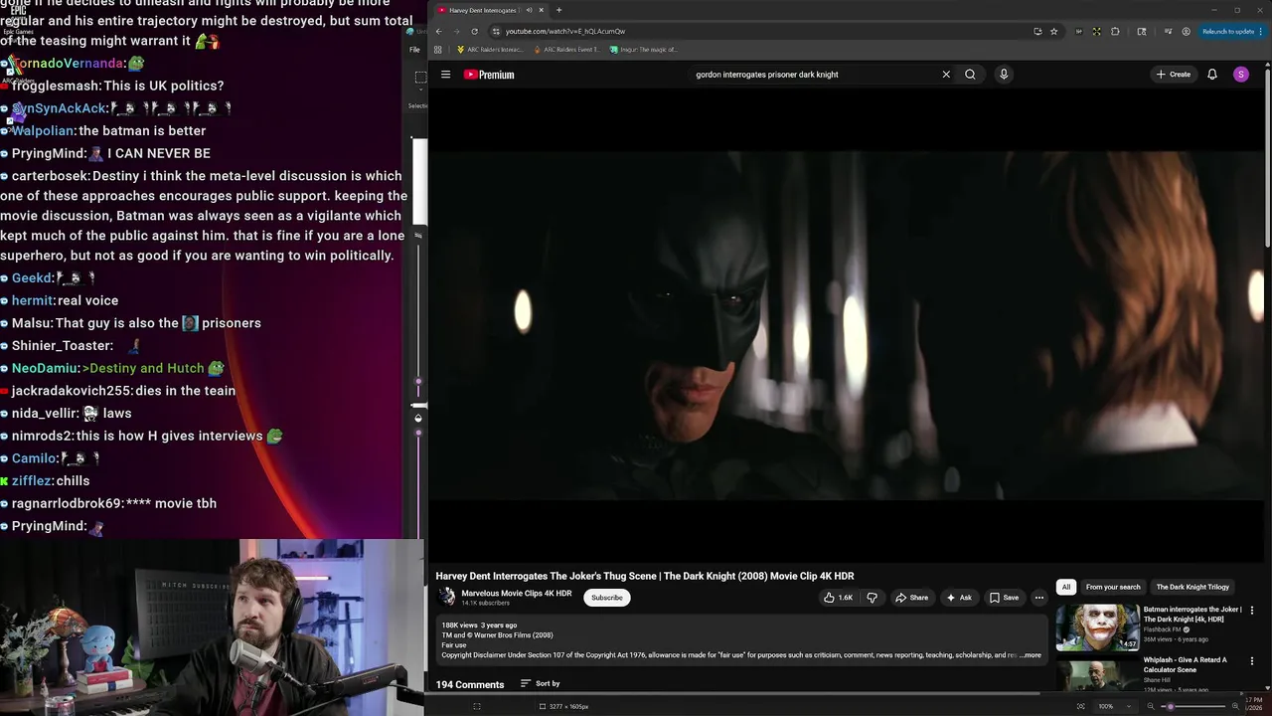Start voice search with the microphone
This screenshot has width=1272, height=716.
pyautogui.click(x=1004, y=75)
